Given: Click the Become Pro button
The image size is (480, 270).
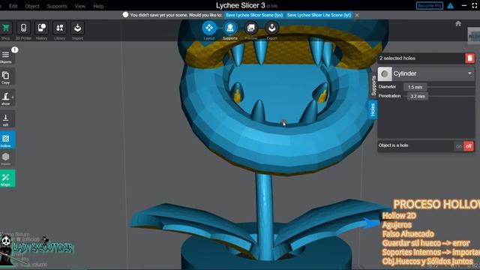Looking at the screenshot, I should (x=430, y=5).
